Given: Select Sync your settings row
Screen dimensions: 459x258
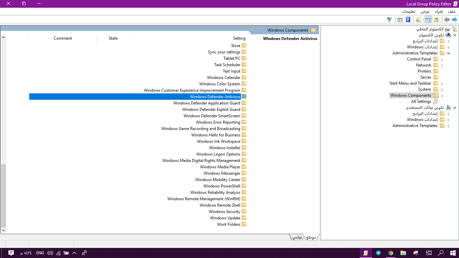Looking at the screenshot, I should click(138, 52).
